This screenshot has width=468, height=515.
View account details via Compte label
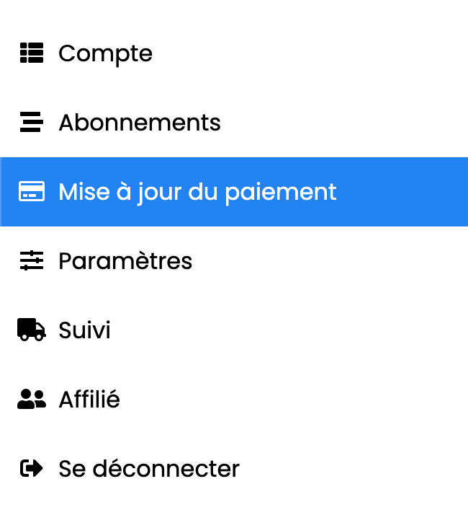[x=105, y=54]
